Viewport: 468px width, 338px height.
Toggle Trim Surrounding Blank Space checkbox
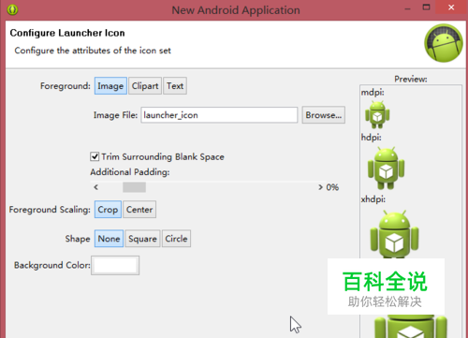95,156
